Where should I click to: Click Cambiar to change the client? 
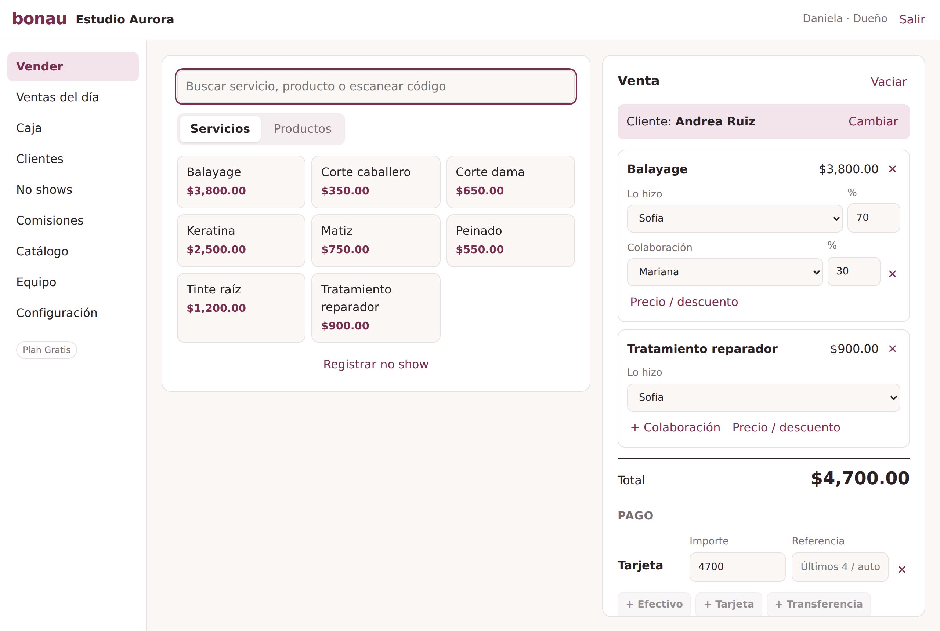point(873,121)
